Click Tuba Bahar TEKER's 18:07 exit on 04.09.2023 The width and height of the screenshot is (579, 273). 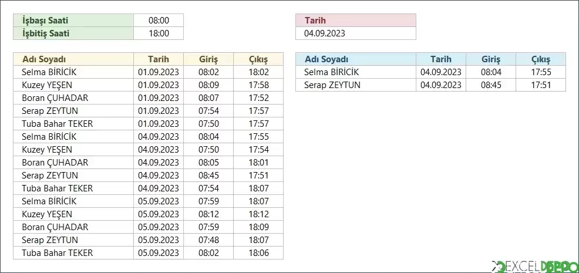258,188
